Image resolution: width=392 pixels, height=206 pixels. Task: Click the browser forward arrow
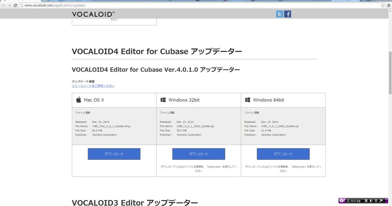(9, 6)
